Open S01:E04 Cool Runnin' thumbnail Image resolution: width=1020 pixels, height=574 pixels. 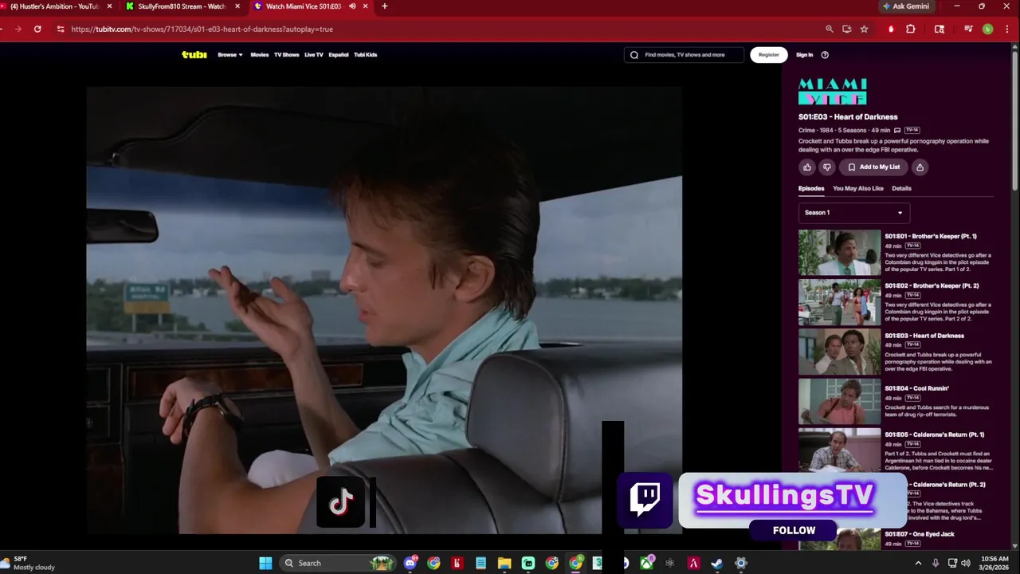point(839,402)
